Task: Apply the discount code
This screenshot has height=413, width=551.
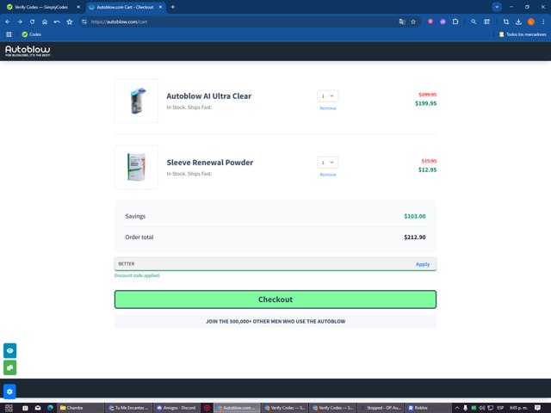Action: [x=423, y=264]
